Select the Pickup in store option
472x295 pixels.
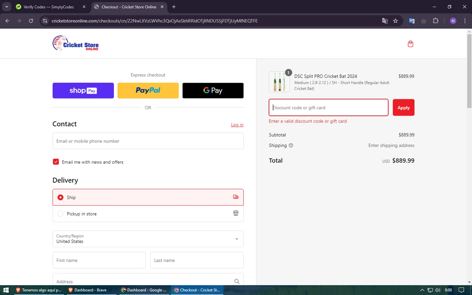[x=148, y=214]
